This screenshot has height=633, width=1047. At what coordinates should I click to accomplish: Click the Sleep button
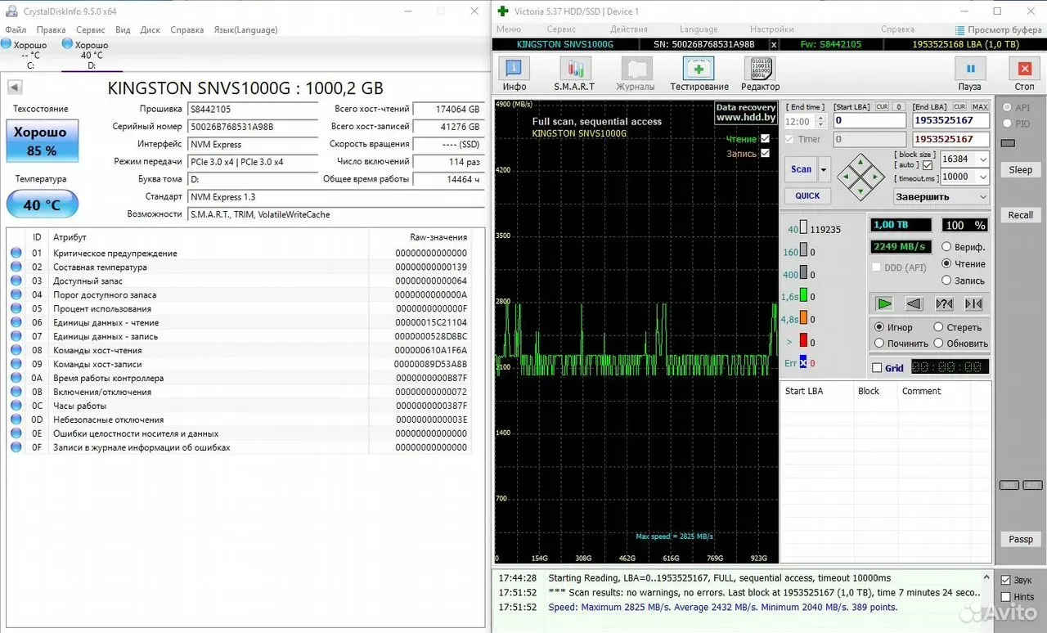coord(1020,170)
